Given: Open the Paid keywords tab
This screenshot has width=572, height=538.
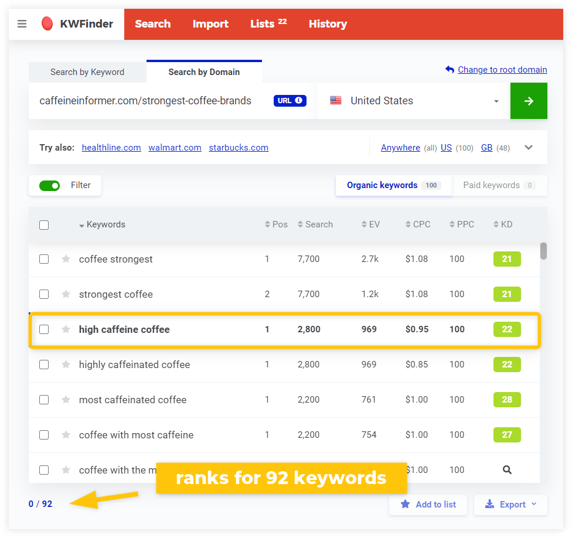Looking at the screenshot, I should point(499,185).
